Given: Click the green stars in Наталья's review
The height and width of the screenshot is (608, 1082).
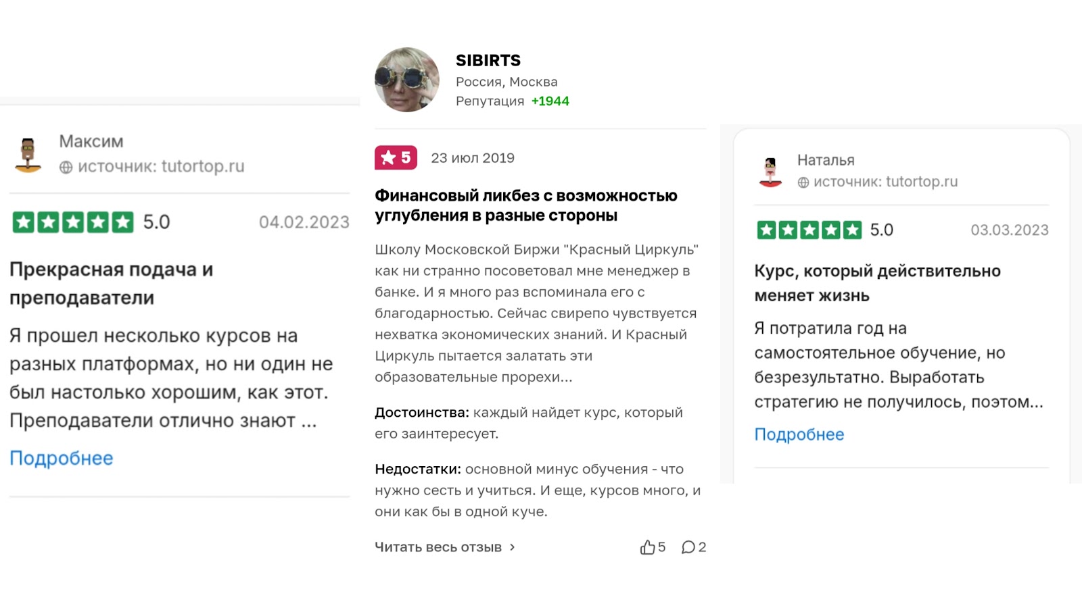Looking at the screenshot, I should (x=809, y=230).
